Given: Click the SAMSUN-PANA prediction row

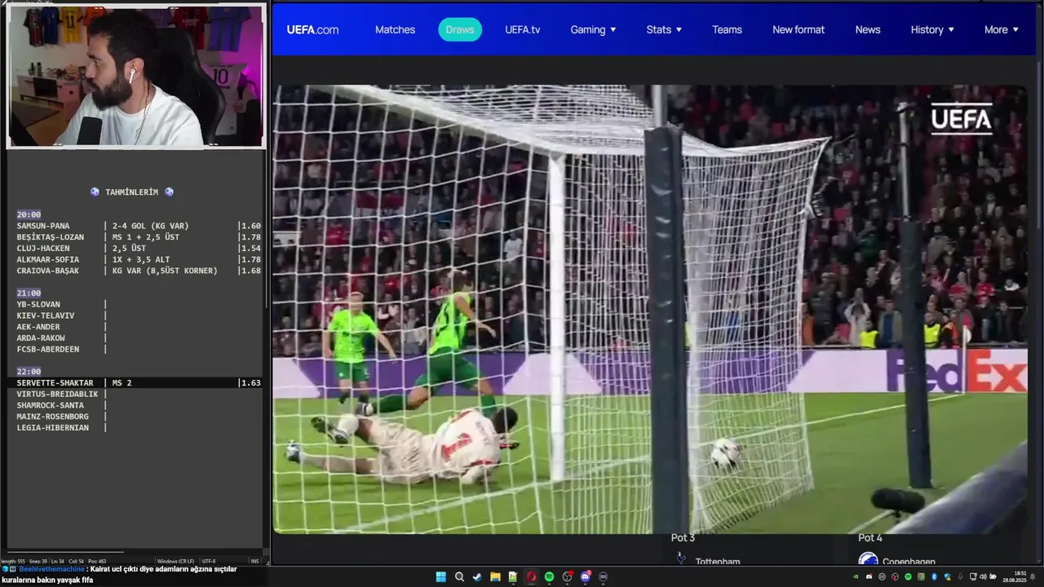Looking at the screenshot, I should coord(139,226).
